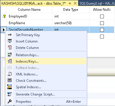Click the primary key icon beside EmployeeID
115x106 pixels.
point(4,16)
